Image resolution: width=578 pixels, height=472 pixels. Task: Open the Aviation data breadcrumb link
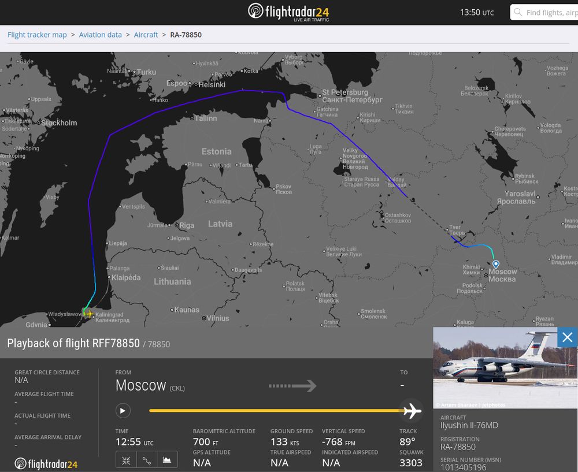[x=100, y=35]
